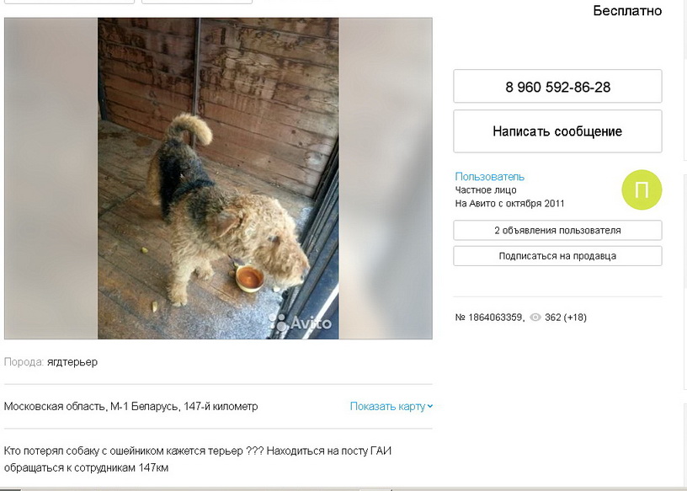Click the blurred left side of photo gallery

[x=51, y=179]
